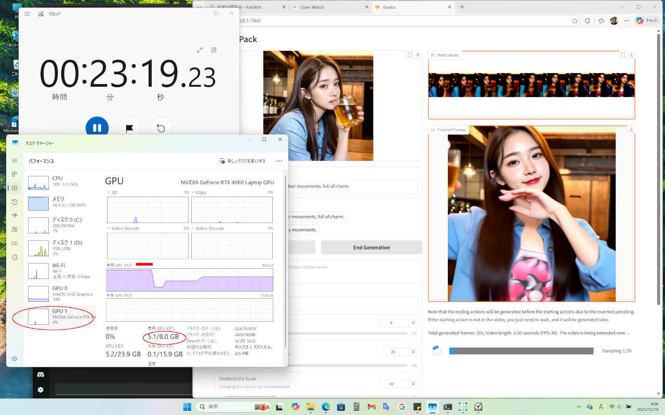Open three-dot more options in Task Manager
The width and height of the screenshot is (665, 415).
point(279,161)
